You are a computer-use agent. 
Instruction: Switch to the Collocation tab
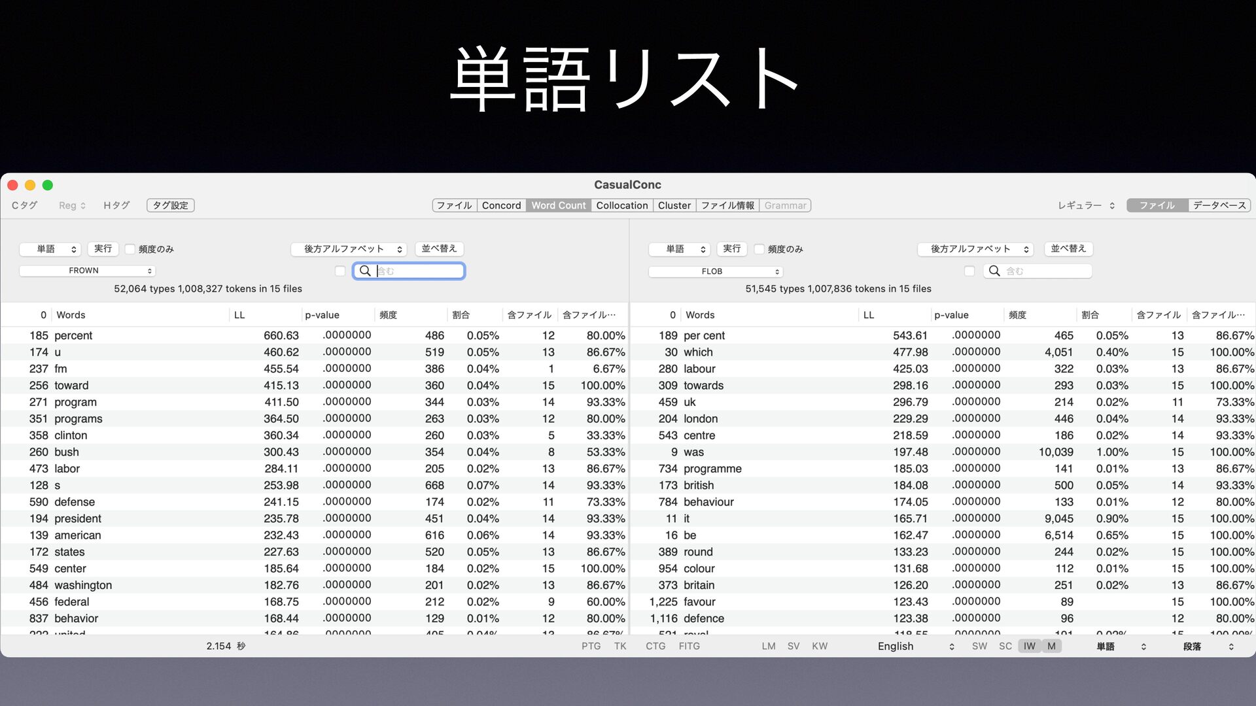pyautogui.click(x=621, y=205)
